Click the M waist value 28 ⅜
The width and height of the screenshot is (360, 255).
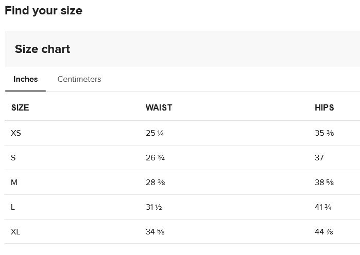156,183
